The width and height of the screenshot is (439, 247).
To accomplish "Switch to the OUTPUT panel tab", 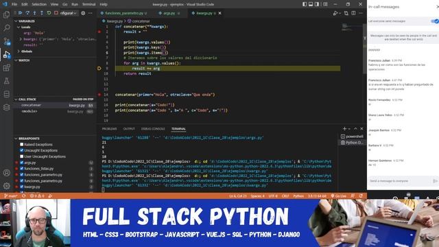I will click(129, 129).
